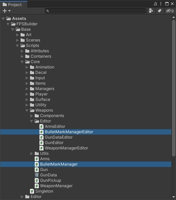Maximize the Project panel window
The image size is (176, 200).
point(167,4)
